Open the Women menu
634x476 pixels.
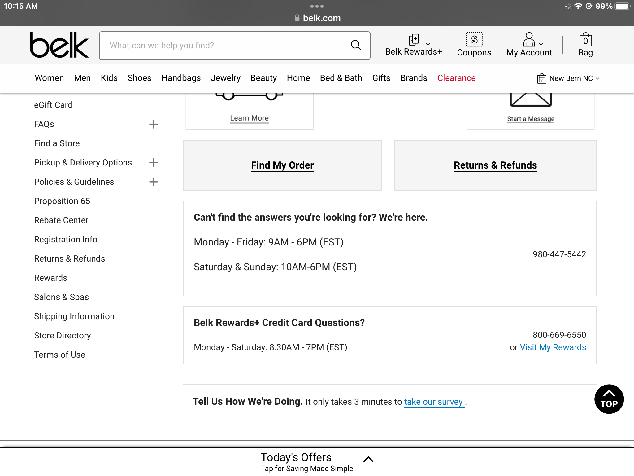[49, 78]
